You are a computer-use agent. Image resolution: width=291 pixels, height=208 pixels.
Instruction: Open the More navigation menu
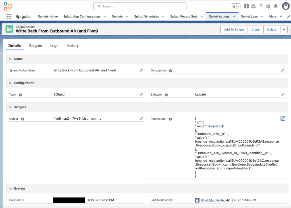pyautogui.click(x=276, y=16)
